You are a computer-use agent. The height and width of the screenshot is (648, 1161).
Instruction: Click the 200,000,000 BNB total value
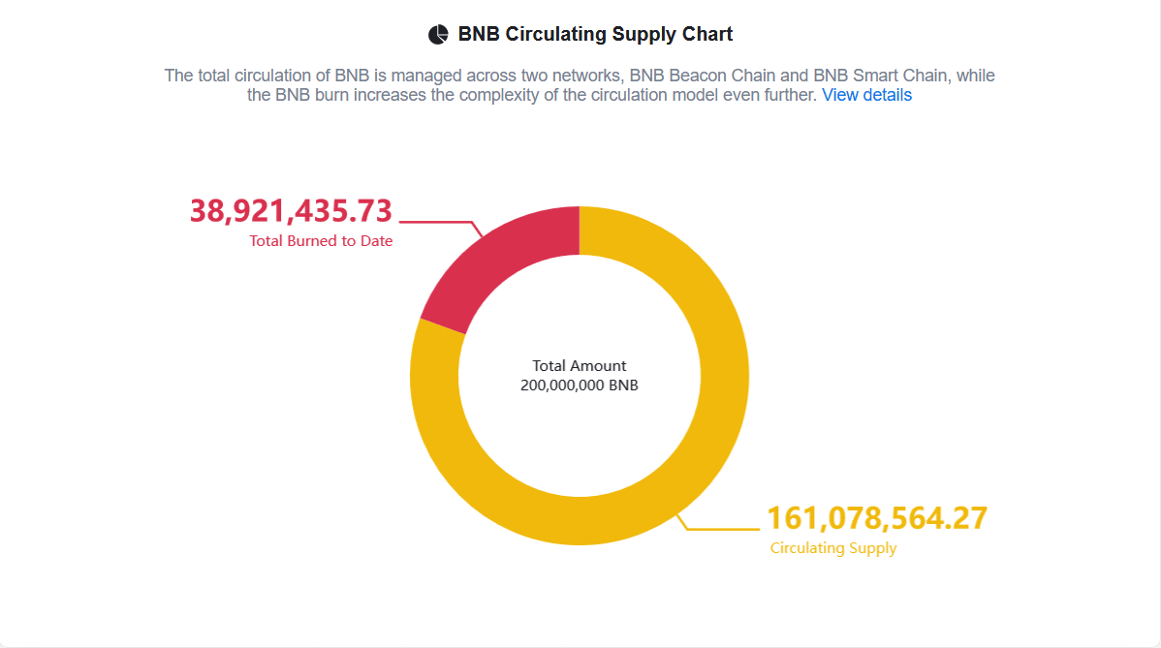(x=580, y=385)
